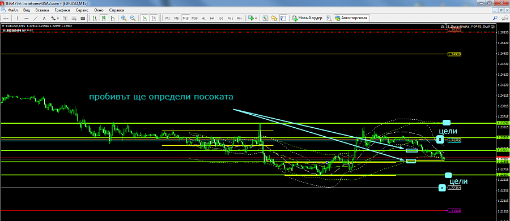Click the 1.24909 yellow price label
Screen dimensions: 510x221
click(454, 54)
